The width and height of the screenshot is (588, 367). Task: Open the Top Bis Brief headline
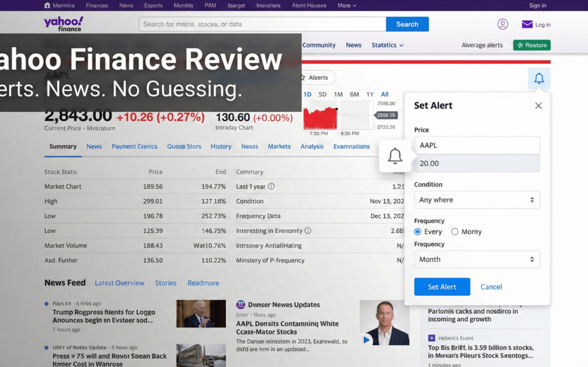480,352
